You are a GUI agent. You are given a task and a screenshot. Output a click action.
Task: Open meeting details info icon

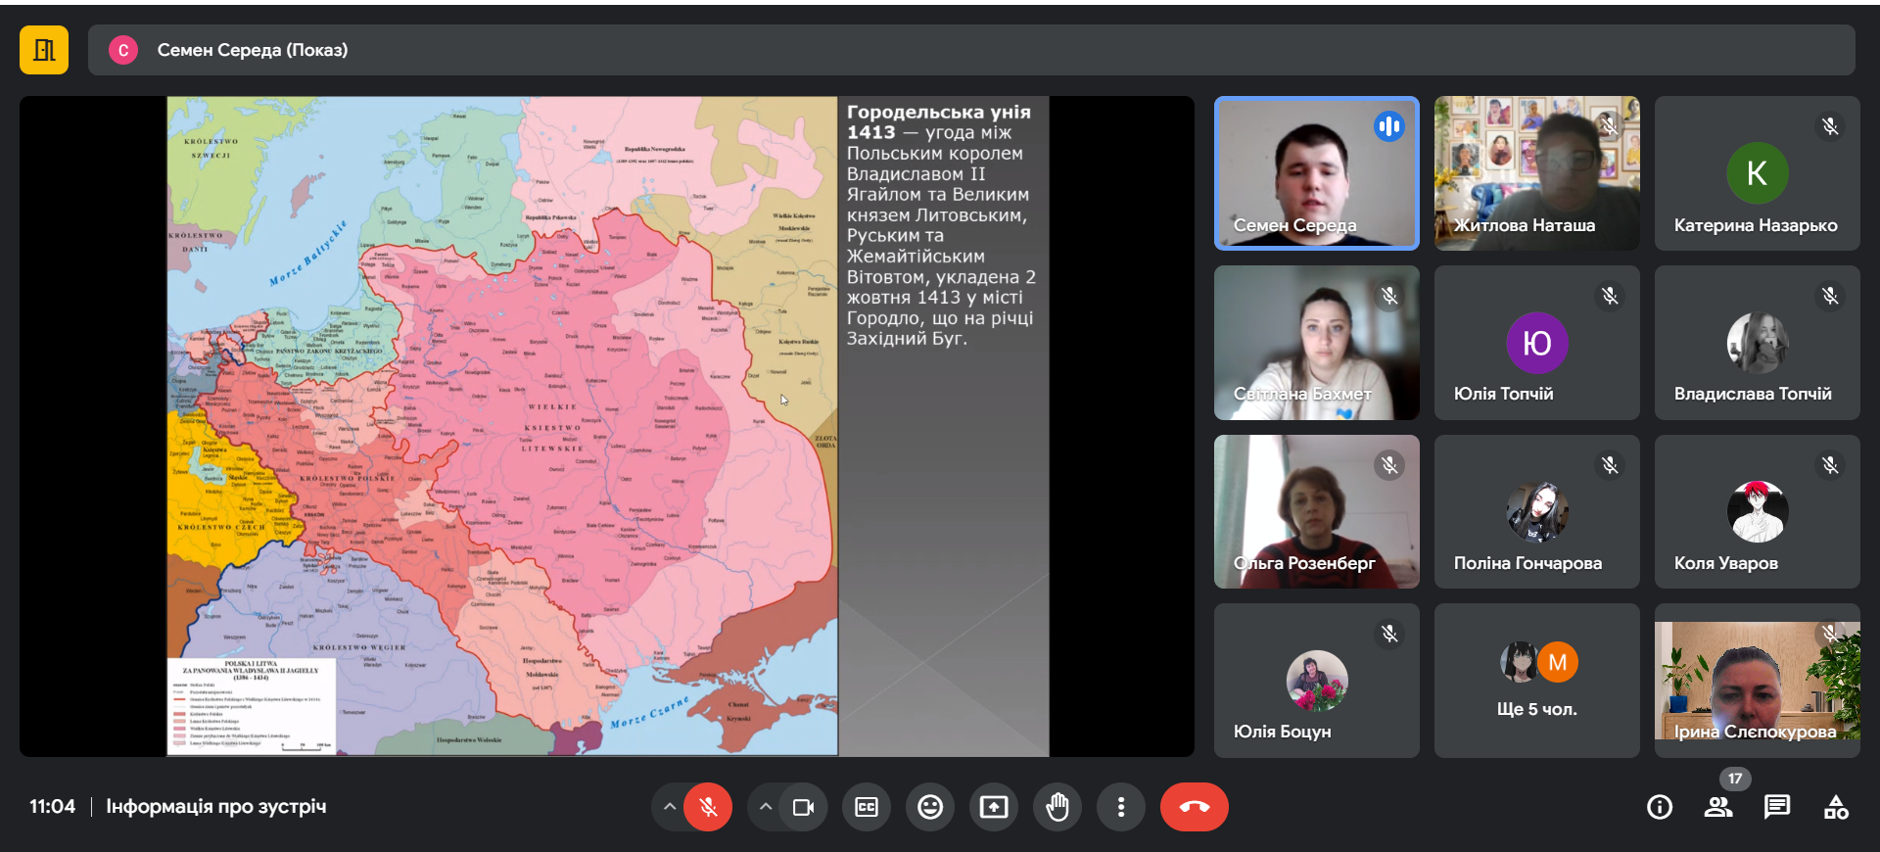coord(1660,807)
